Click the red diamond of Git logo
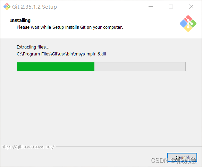This screenshot has width=202, height=167. coord(188,19)
